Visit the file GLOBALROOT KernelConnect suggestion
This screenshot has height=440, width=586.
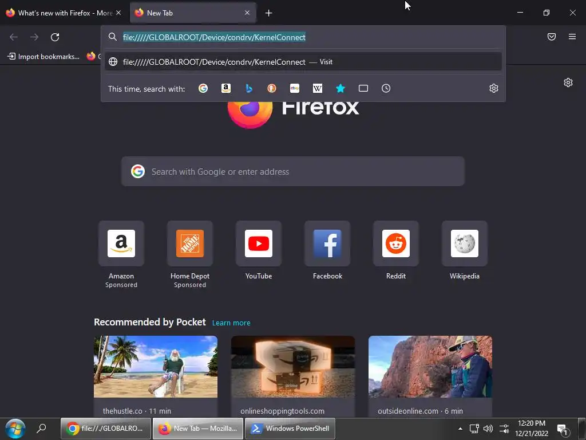click(303, 62)
